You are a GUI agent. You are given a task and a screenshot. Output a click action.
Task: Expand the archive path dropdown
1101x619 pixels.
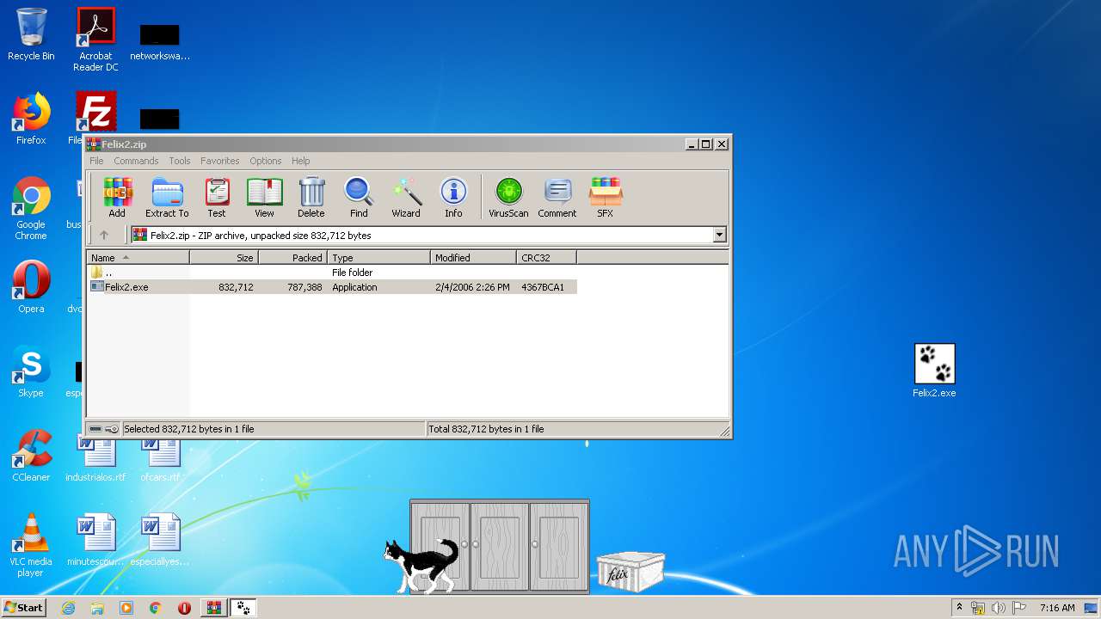click(x=719, y=235)
